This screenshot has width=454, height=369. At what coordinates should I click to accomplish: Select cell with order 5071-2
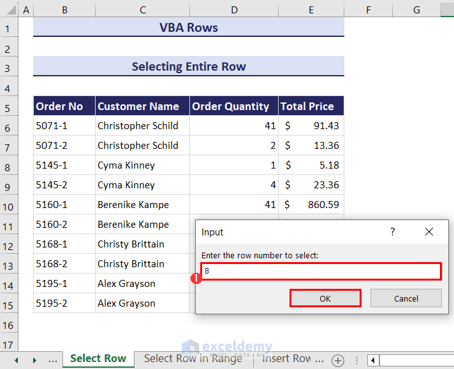tap(64, 145)
